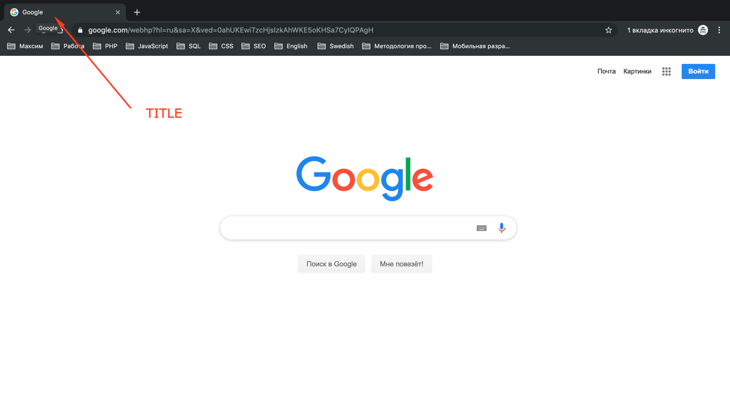The image size is (730, 398).
Task: Open the CSS bookmarks folder
Action: click(222, 46)
